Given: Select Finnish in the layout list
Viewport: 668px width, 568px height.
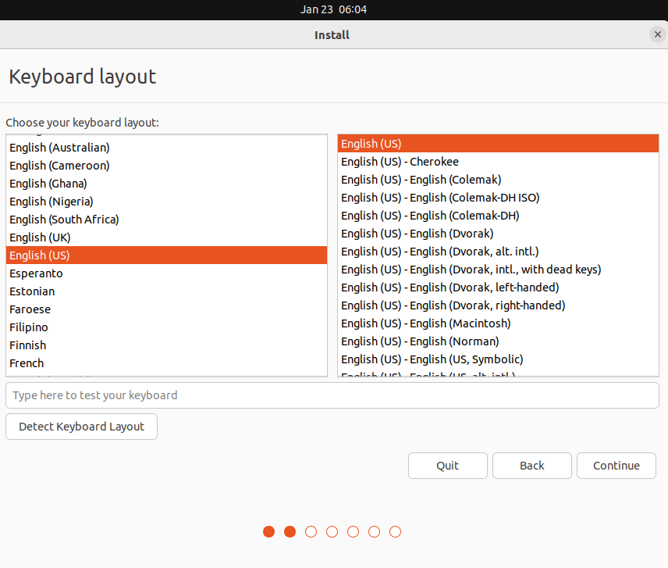Looking at the screenshot, I should coord(28,345).
